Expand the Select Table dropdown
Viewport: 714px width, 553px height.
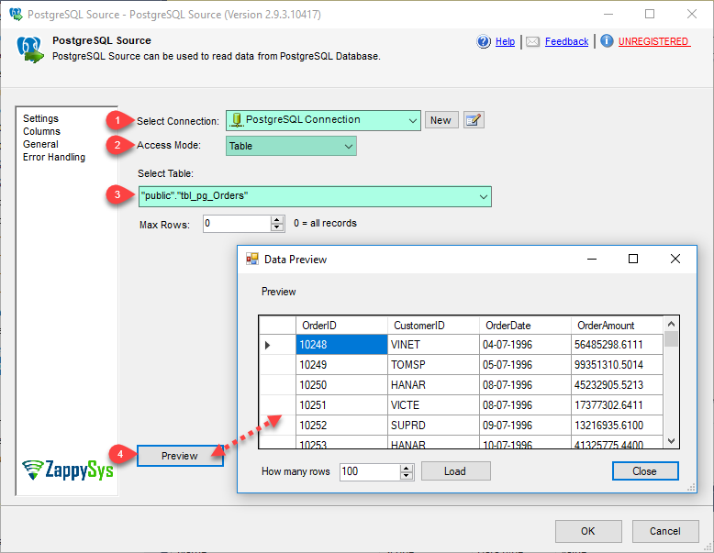click(x=483, y=196)
